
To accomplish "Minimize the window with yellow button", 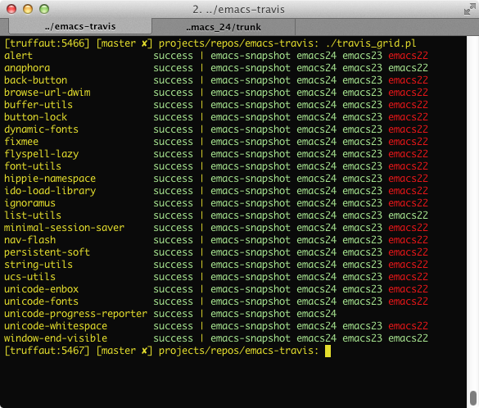I will tap(28, 9).
